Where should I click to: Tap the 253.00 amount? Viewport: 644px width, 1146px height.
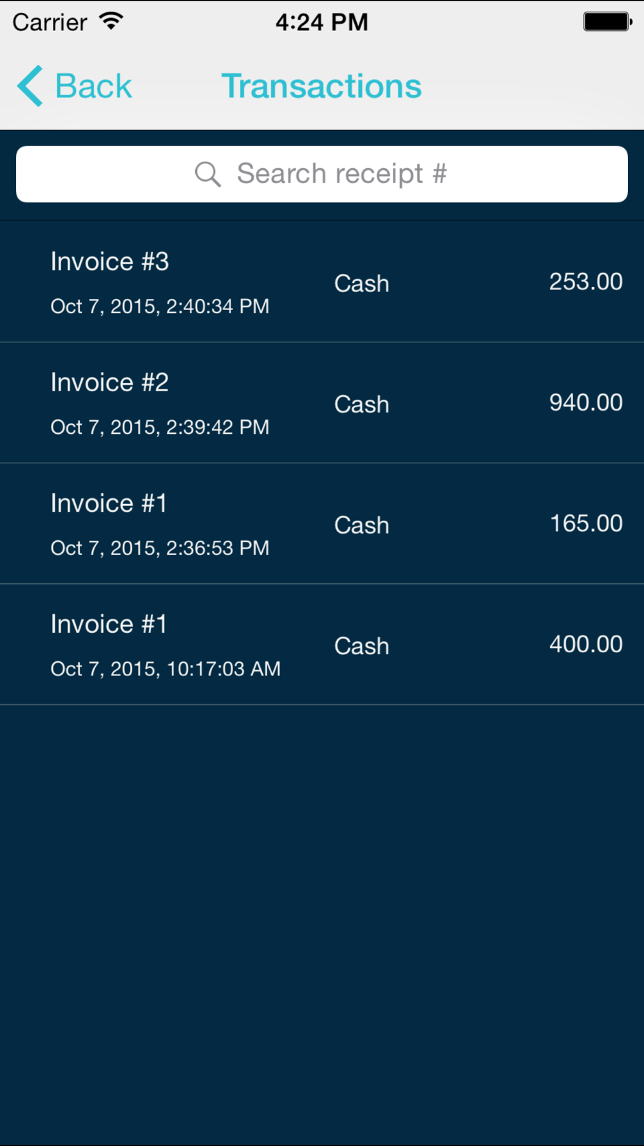tap(585, 282)
